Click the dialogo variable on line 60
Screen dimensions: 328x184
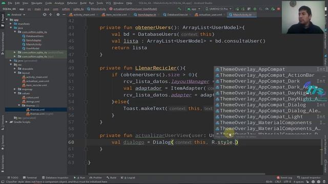(134, 142)
